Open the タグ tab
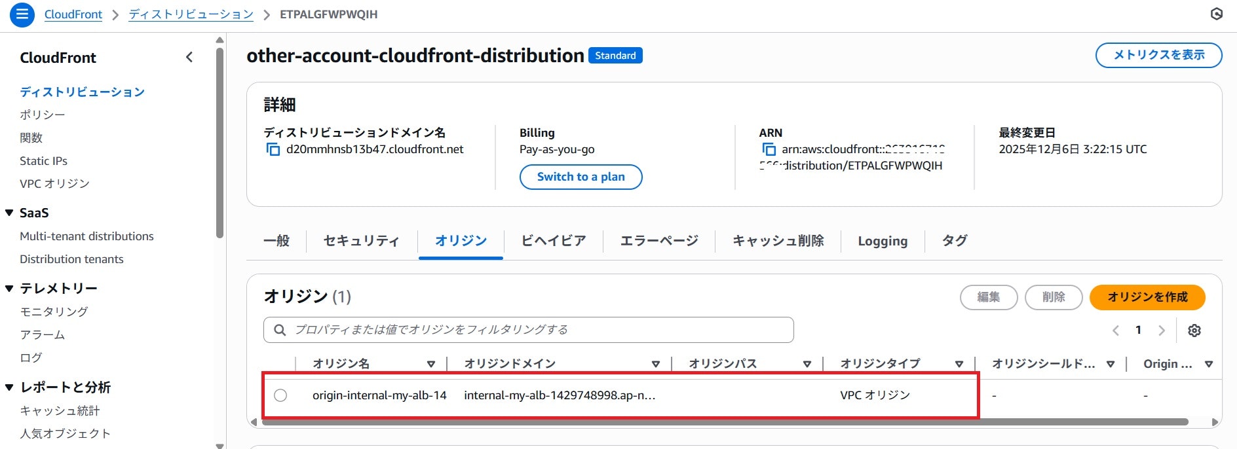Screen dimensions: 1237x449 pos(955,241)
